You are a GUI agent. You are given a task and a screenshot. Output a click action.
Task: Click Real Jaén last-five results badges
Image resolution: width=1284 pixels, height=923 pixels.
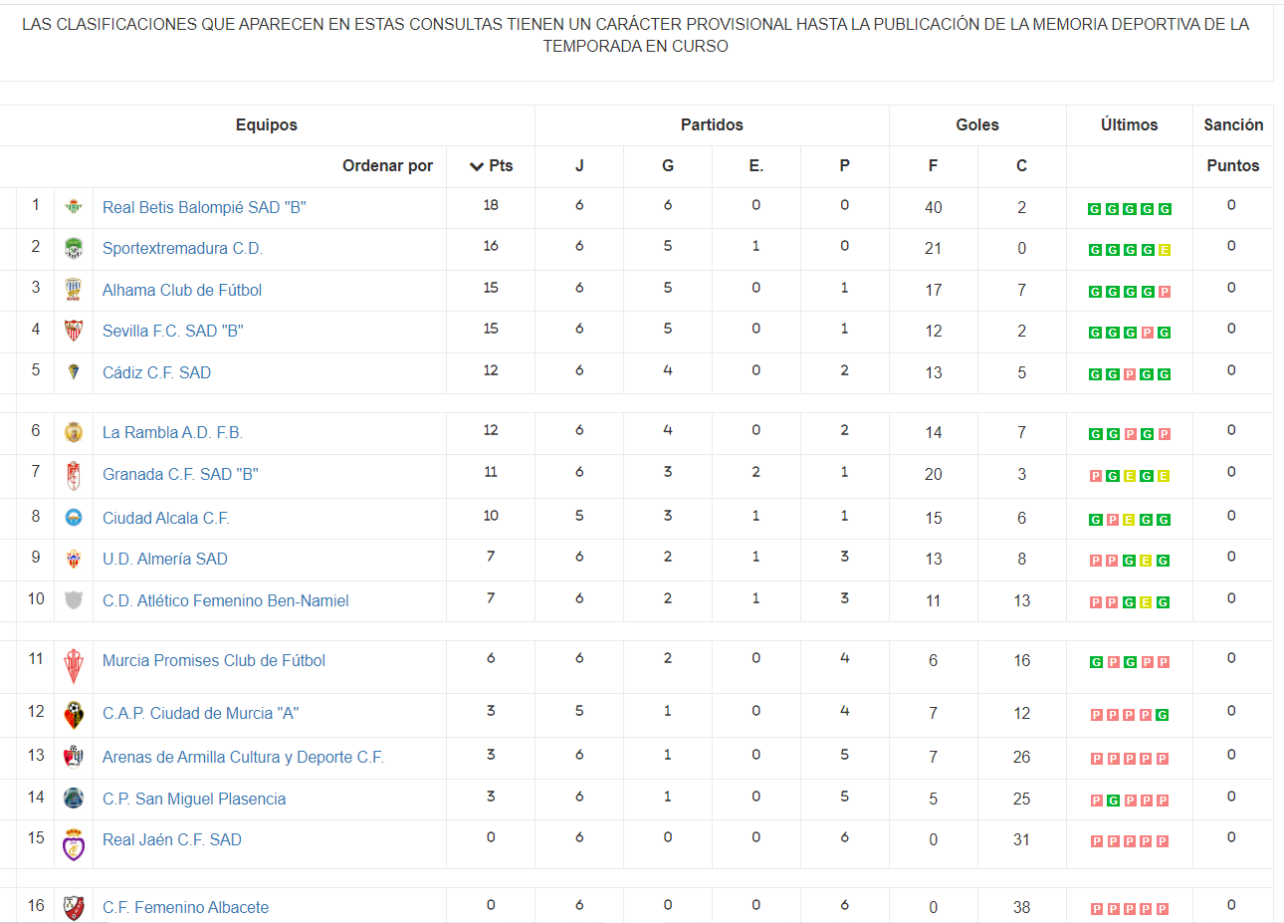click(x=1130, y=841)
